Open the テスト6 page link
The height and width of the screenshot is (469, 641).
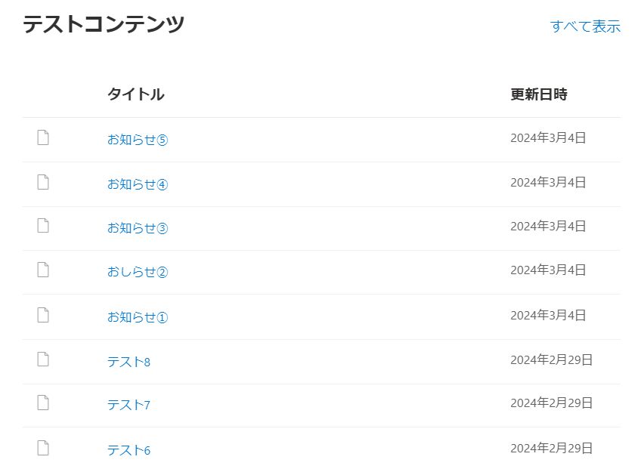click(129, 450)
